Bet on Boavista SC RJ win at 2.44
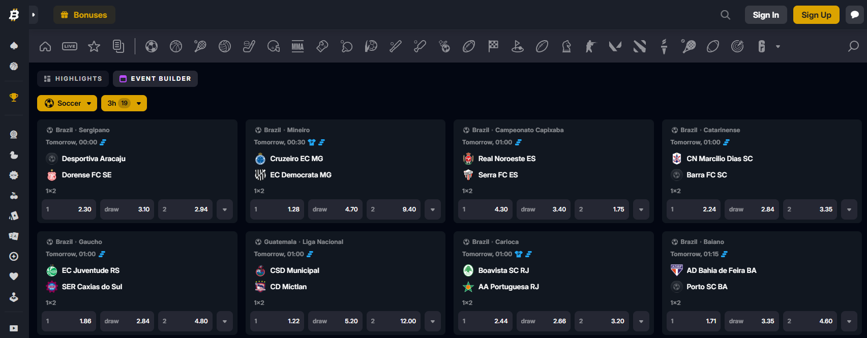The height and width of the screenshot is (338, 867). click(485, 321)
